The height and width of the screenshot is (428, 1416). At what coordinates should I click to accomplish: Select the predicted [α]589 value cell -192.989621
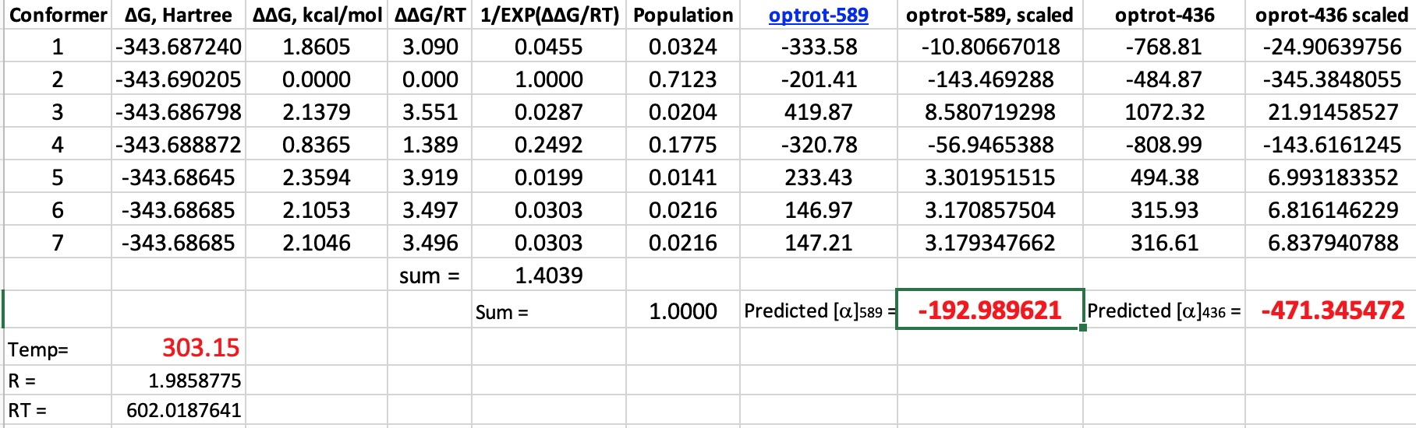(x=989, y=310)
